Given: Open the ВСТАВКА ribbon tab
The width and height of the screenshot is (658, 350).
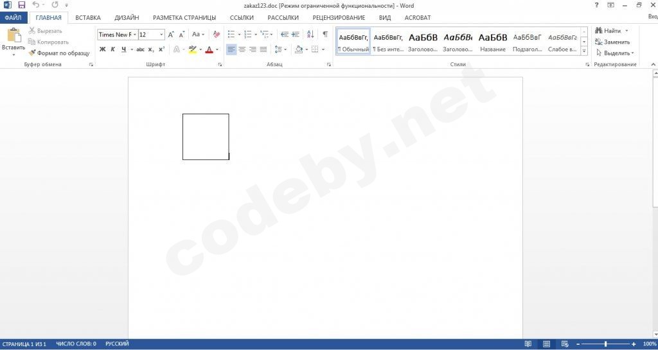Looking at the screenshot, I should [87, 18].
